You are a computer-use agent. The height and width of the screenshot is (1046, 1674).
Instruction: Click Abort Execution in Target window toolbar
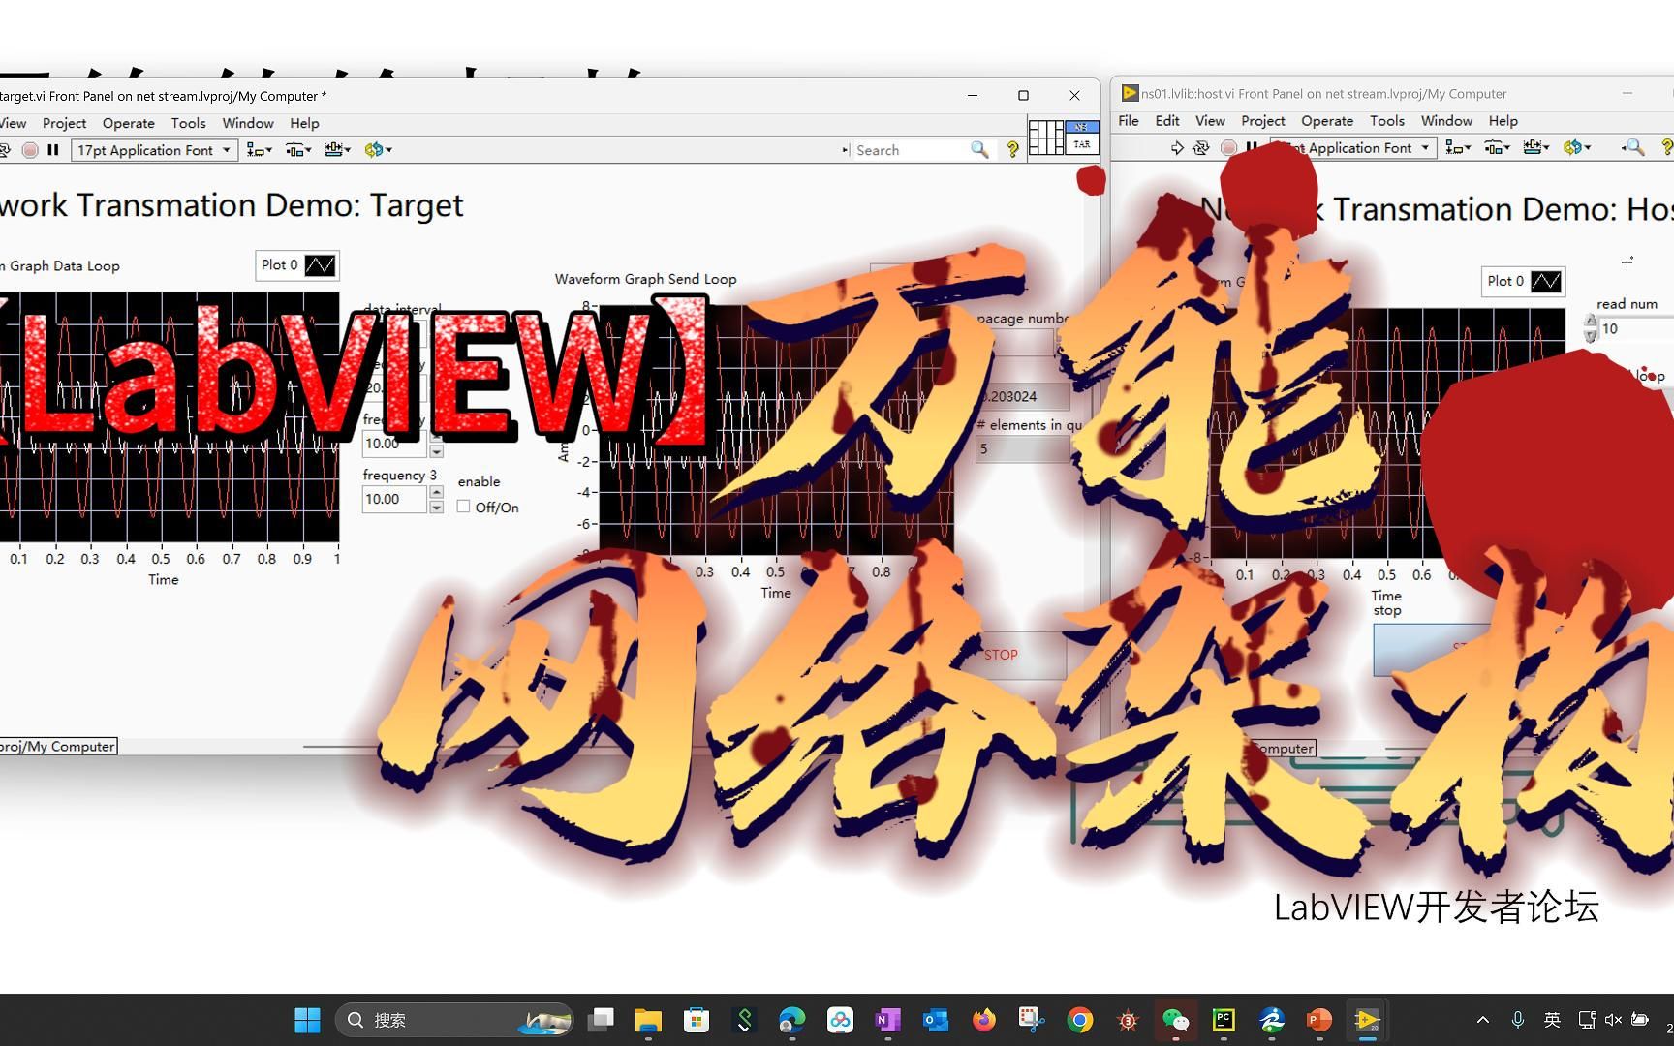(x=30, y=150)
